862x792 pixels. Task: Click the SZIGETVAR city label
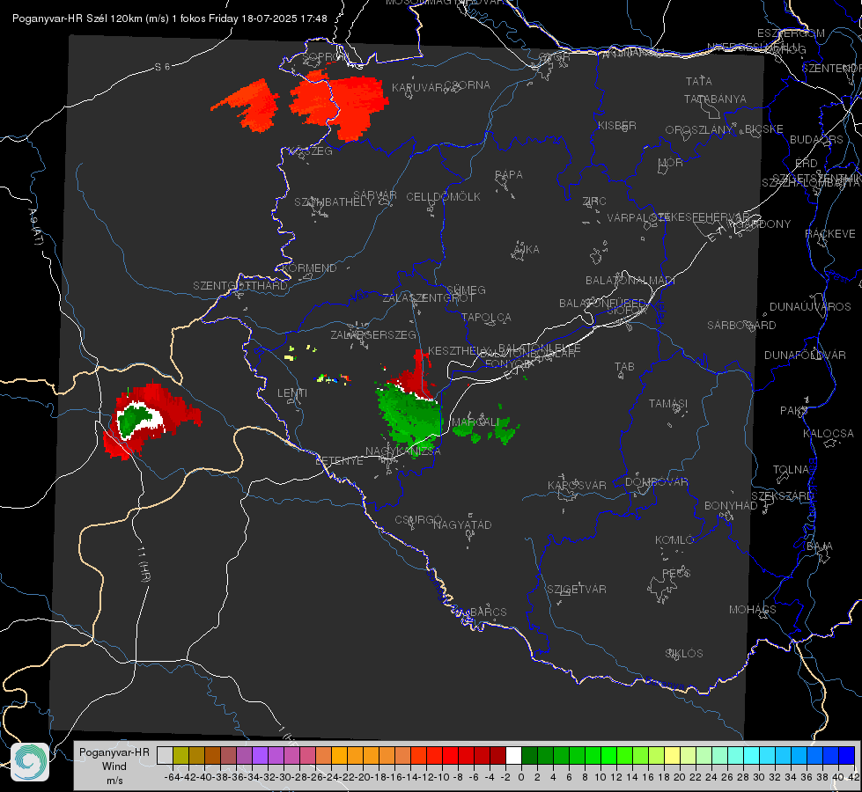[x=577, y=590]
